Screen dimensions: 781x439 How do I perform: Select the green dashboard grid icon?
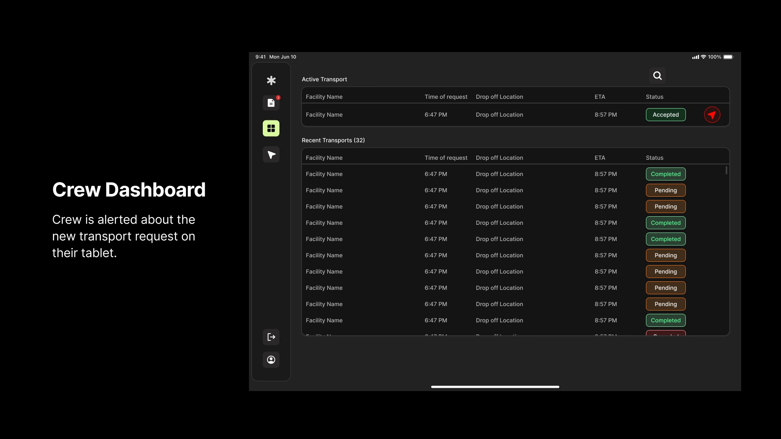pos(271,128)
